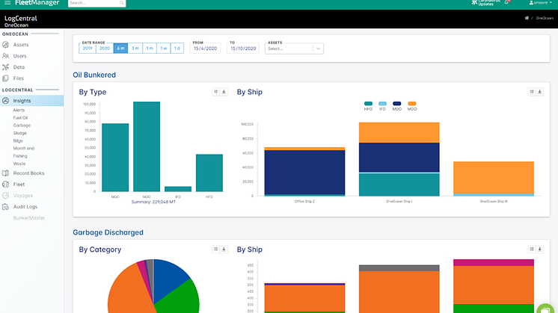Click the Fleet globe icon

(6, 185)
